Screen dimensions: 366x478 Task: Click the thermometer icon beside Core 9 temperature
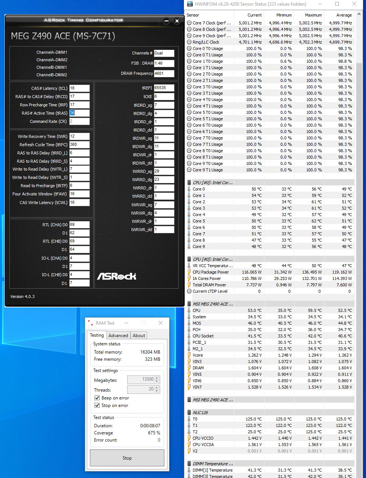pos(189,247)
